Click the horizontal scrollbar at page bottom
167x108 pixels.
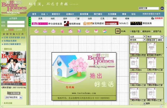(x=82, y=106)
